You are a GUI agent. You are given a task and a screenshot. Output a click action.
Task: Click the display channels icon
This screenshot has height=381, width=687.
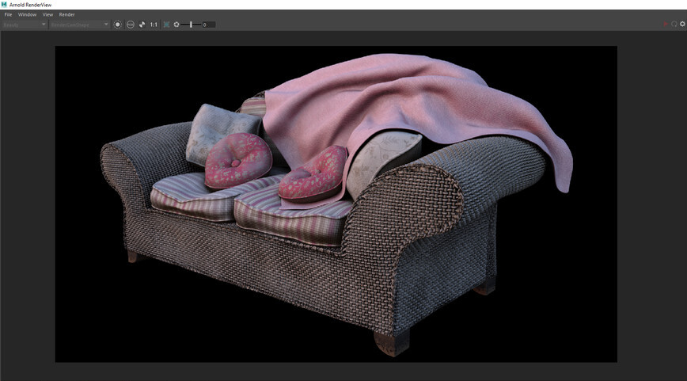(130, 25)
